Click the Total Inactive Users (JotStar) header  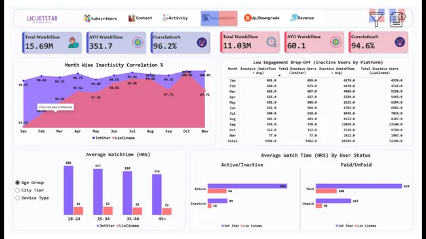pos(298,71)
